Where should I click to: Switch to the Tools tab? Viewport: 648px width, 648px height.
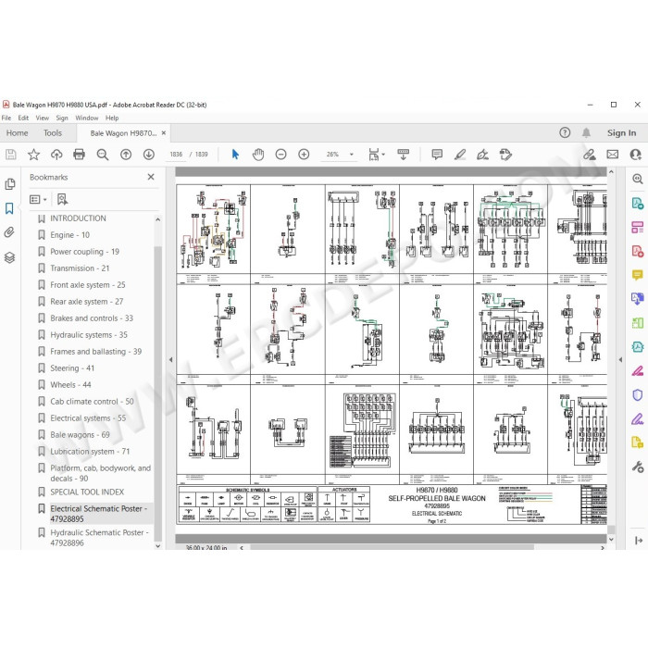[x=53, y=132]
